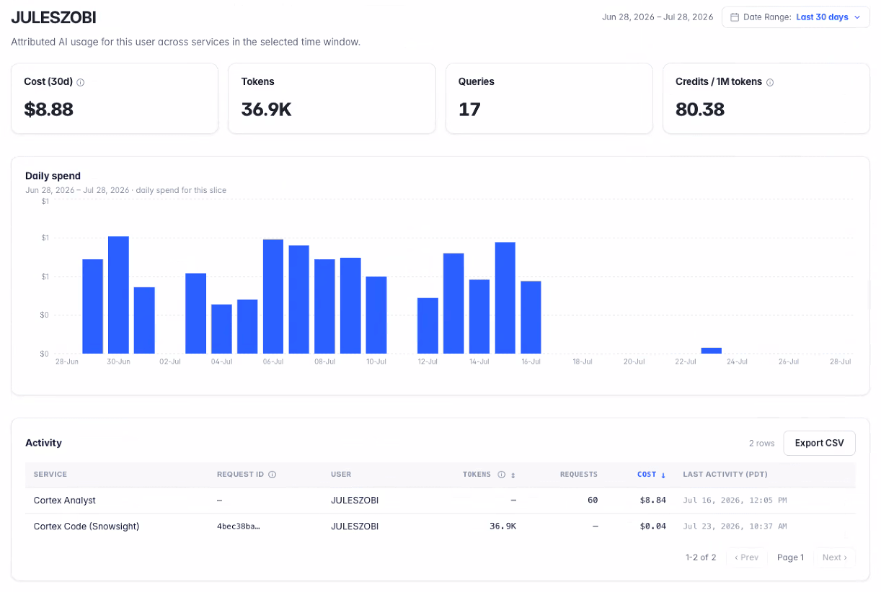The image size is (881, 592).
Task: Click the User column header
Action: click(x=341, y=475)
